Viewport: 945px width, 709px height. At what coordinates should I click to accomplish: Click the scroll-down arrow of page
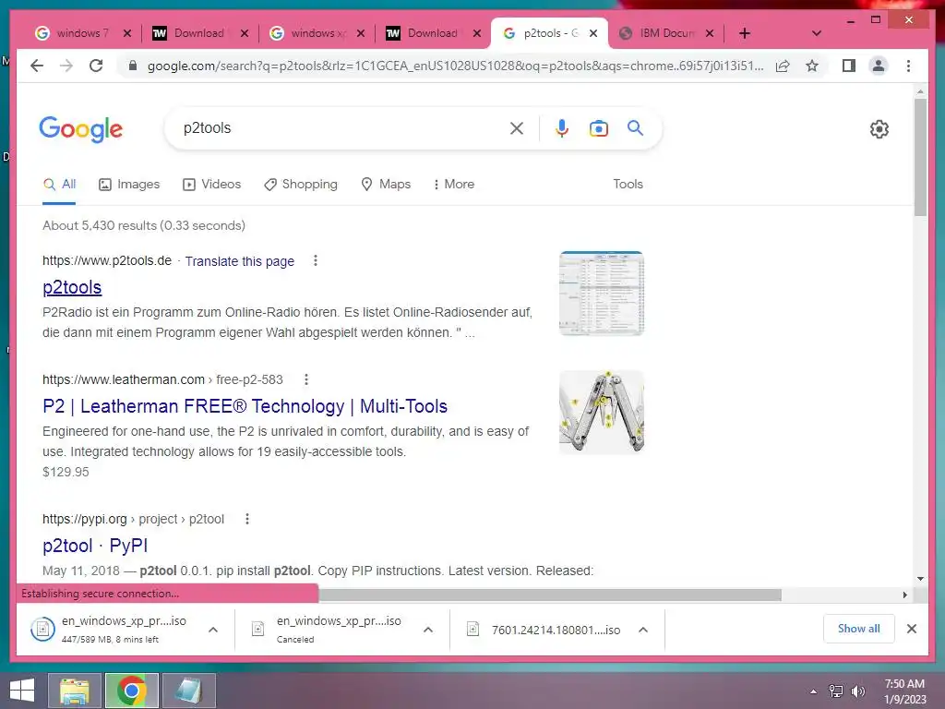920,579
